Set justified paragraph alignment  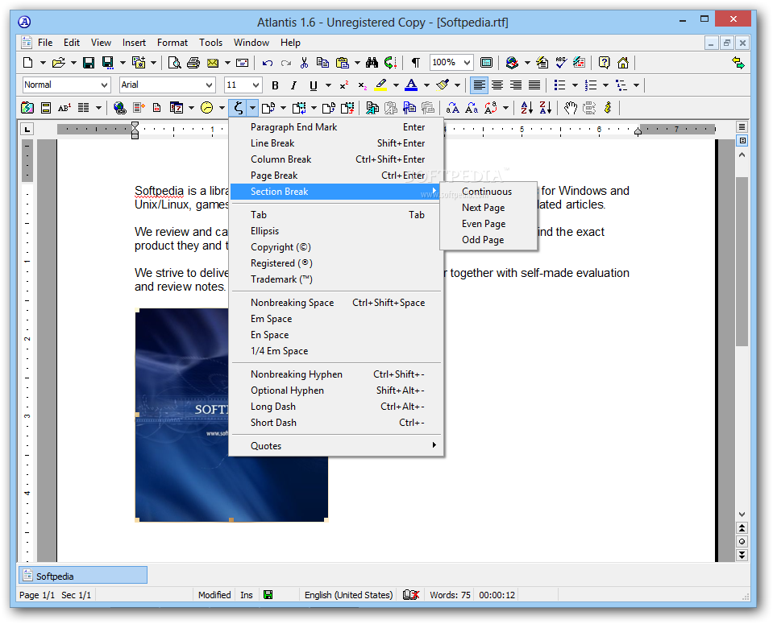[x=534, y=85]
